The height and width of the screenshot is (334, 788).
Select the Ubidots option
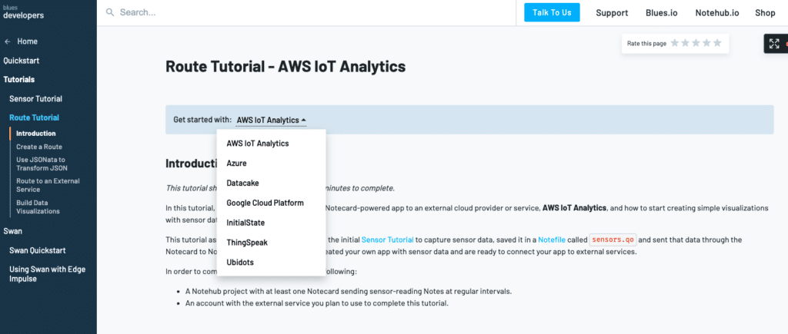[240, 263]
